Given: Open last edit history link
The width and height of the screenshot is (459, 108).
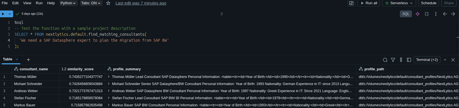Looking at the screenshot, I should tap(141, 3).
